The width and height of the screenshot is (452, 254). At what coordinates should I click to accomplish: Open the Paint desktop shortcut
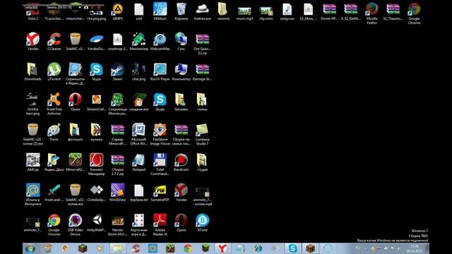coord(54,133)
